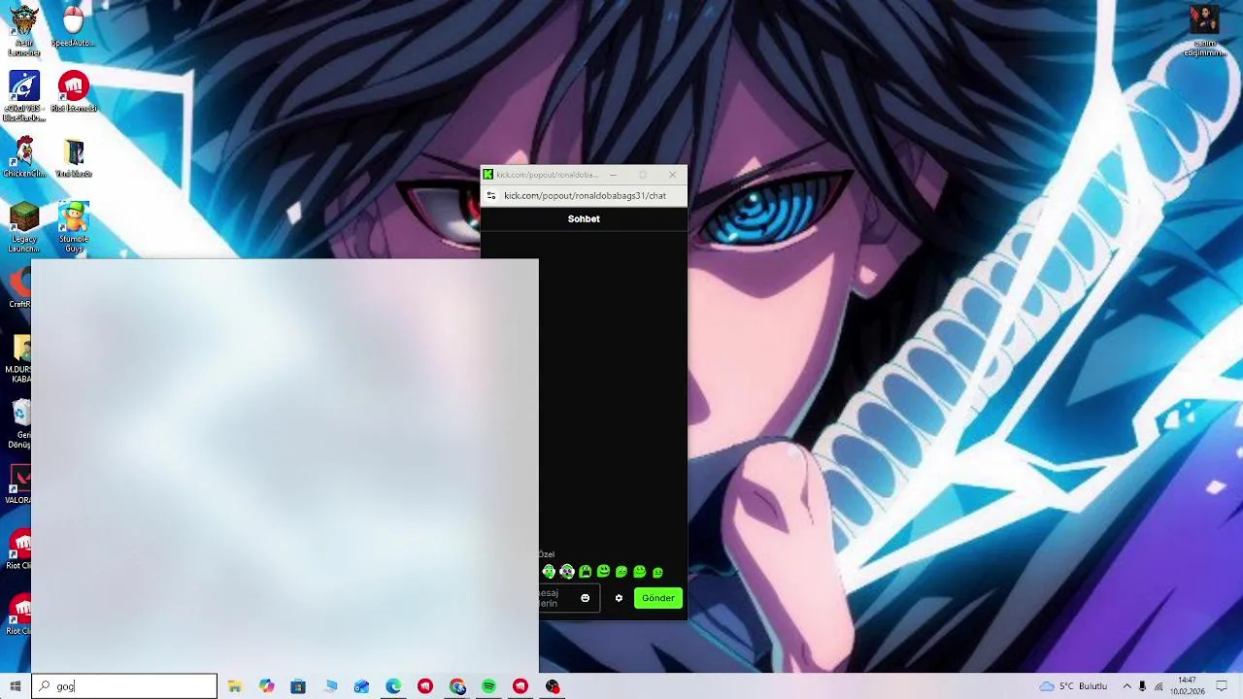Open the emoji picker in message box

[585, 598]
